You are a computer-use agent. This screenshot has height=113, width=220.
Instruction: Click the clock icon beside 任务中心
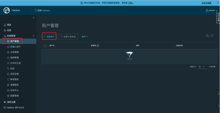point(8,90)
